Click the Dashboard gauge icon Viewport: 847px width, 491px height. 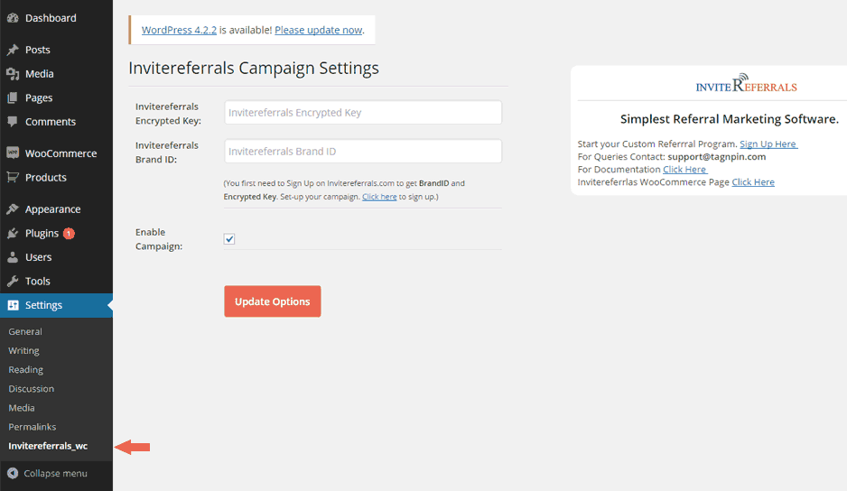pos(13,18)
